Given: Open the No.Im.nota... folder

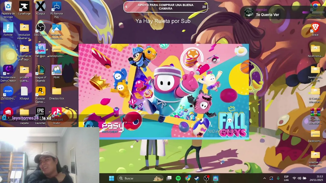Looking at the screenshot, I should (315, 51).
